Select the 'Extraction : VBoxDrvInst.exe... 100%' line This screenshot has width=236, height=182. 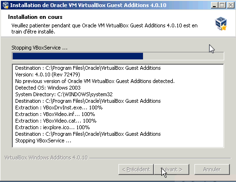(x=59, y=108)
